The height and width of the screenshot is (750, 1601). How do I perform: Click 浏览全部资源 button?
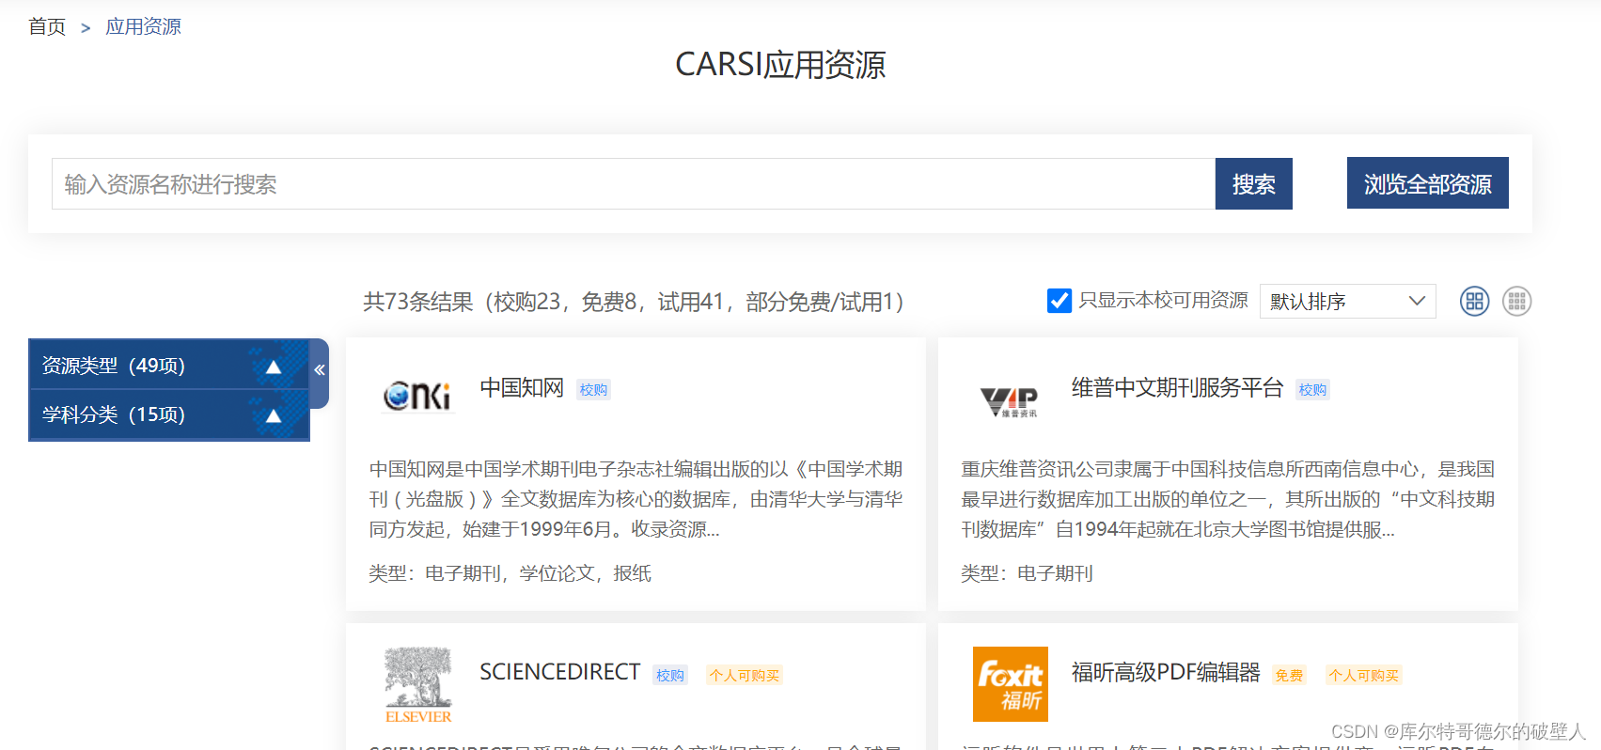1427,183
